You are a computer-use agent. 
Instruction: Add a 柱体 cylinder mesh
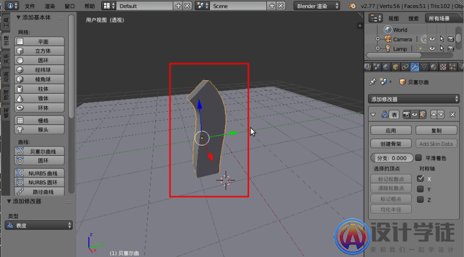click(40, 89)
